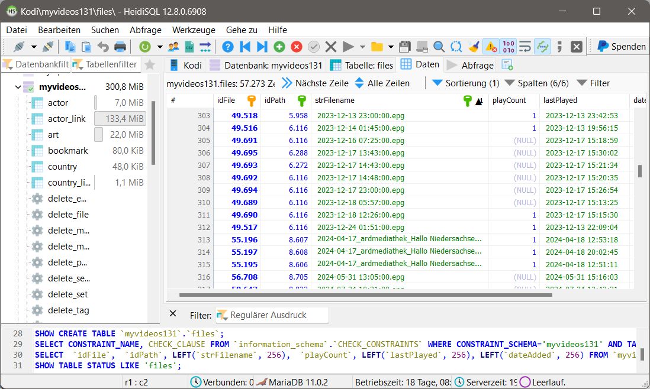Click the Save as snippet icon
Image resolution: width=650 pixels, height=389 pixels.
[x=422, y=47]
